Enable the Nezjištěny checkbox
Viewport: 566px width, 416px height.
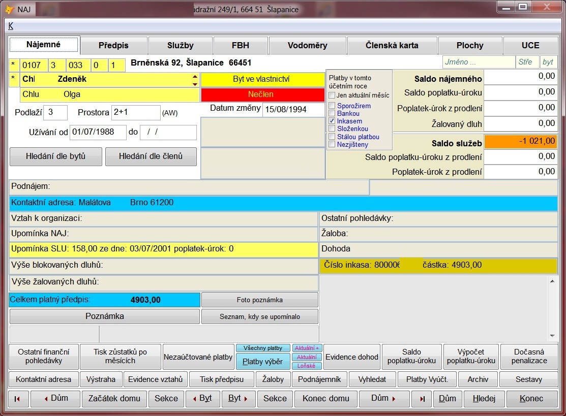tap(332, 145)
